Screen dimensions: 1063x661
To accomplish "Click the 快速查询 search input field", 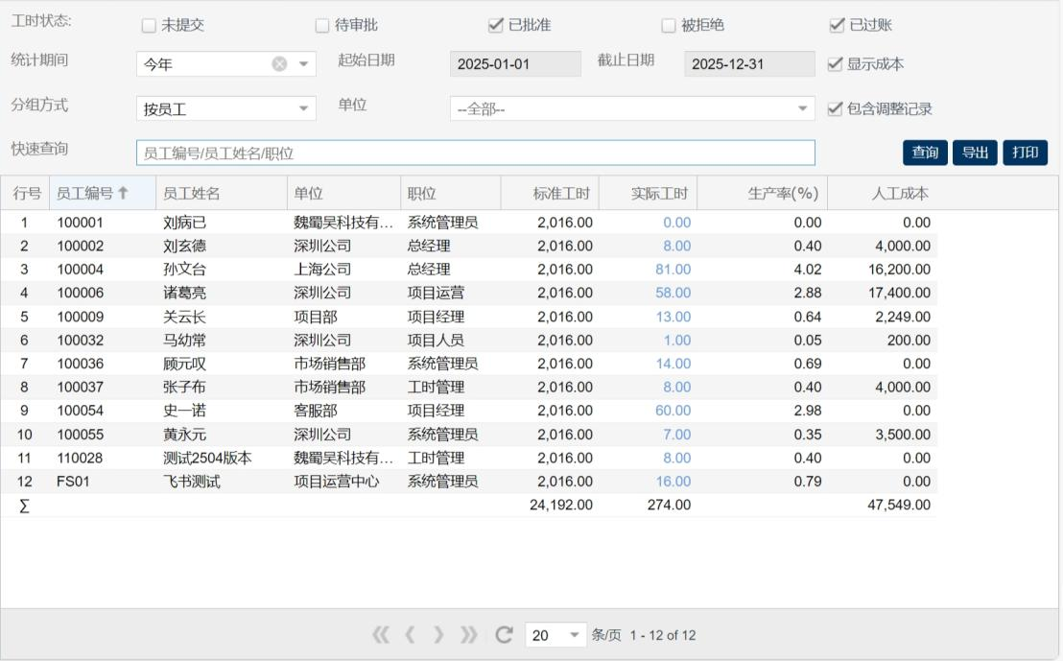I will [475, 153].
